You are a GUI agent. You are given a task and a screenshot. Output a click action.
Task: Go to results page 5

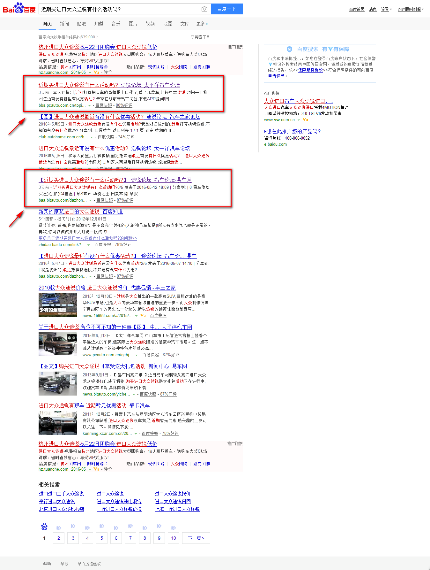coord(102,538)
